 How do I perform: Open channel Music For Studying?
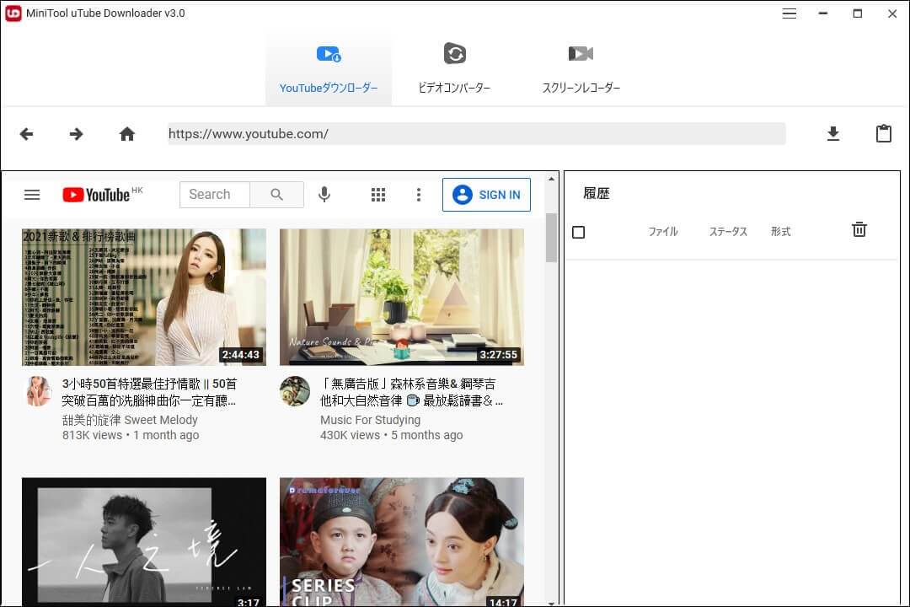coord(370,420)
